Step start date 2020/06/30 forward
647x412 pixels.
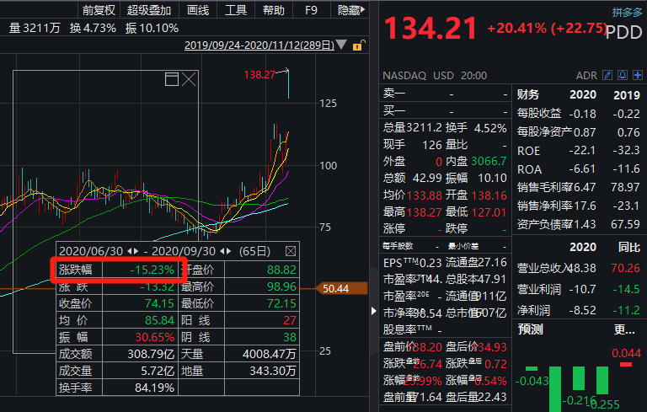tap(136, 251)
